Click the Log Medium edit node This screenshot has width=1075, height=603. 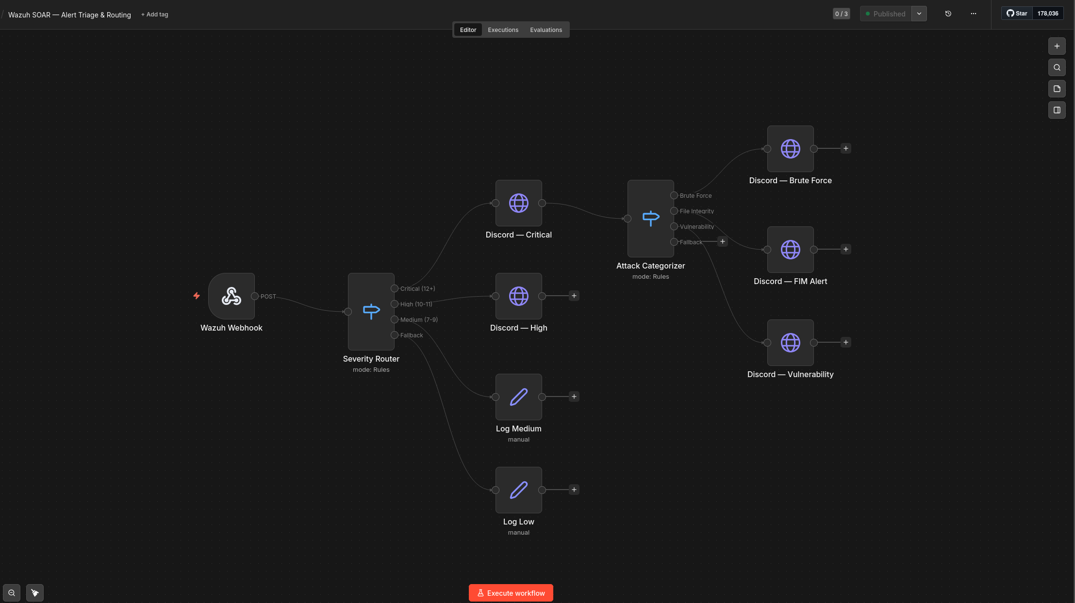click(x=518, y=397)
